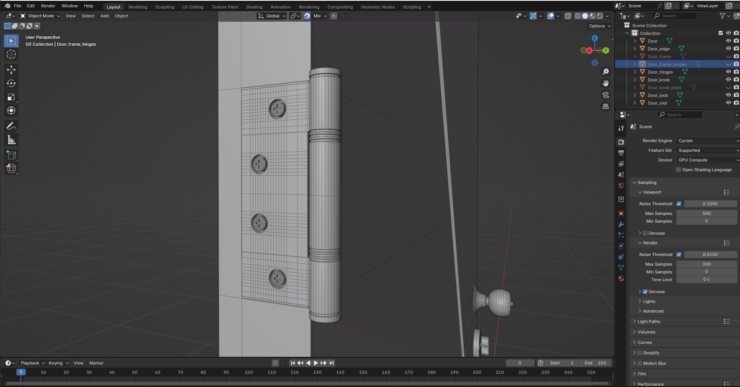
Task: Open the Material properties tab
Action: coord(621,279)
